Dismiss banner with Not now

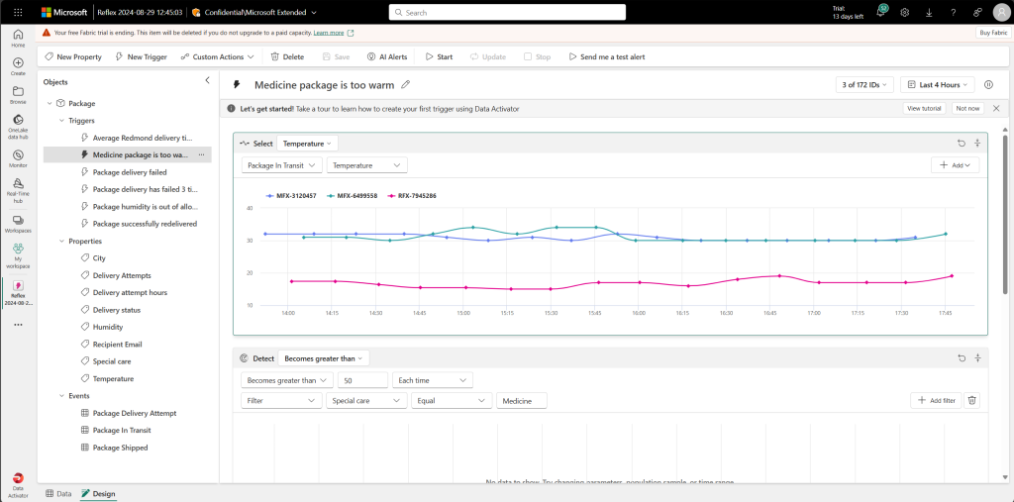point(967,109)
